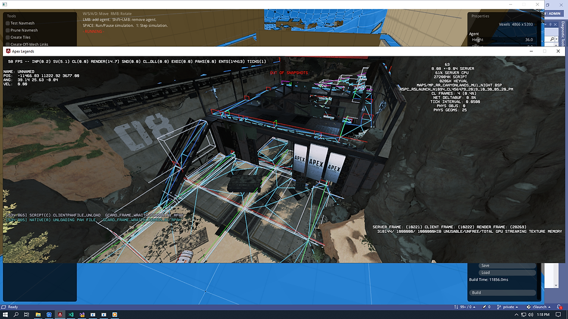Image resolution: width=568 pixels, height=319 pixels.
Task: Open window position dropdown of docked panel
Action: coord(546,24)
